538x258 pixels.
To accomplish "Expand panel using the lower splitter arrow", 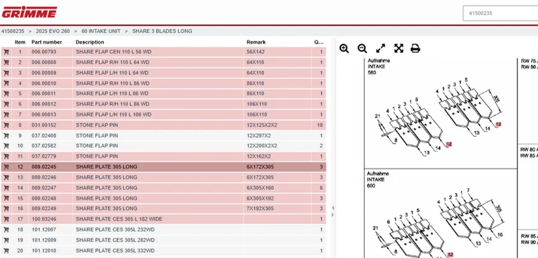I will (333, 215).
